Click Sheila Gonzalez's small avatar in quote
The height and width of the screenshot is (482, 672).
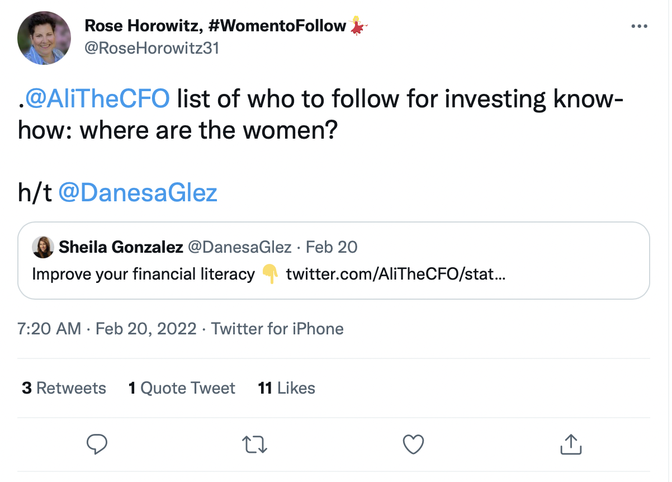point(43,247)
